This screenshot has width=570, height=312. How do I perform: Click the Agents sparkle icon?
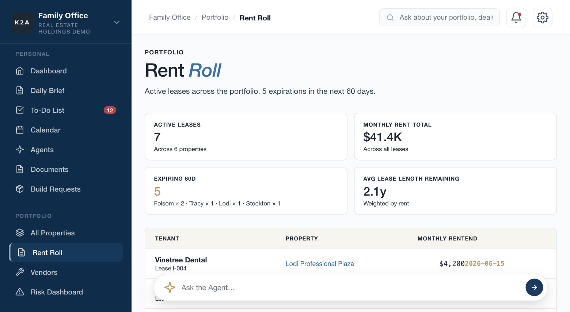coord(20,150)
